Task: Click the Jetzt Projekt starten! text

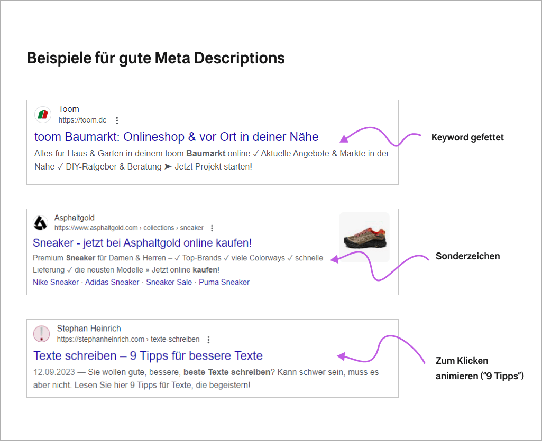Action: coord(213,167)
